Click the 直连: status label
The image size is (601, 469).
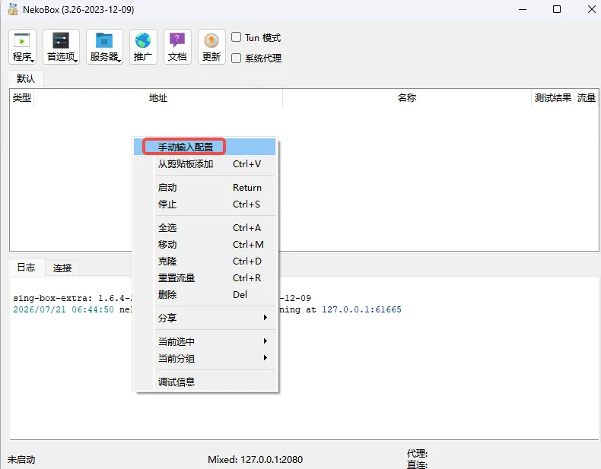tap(417, 464)
